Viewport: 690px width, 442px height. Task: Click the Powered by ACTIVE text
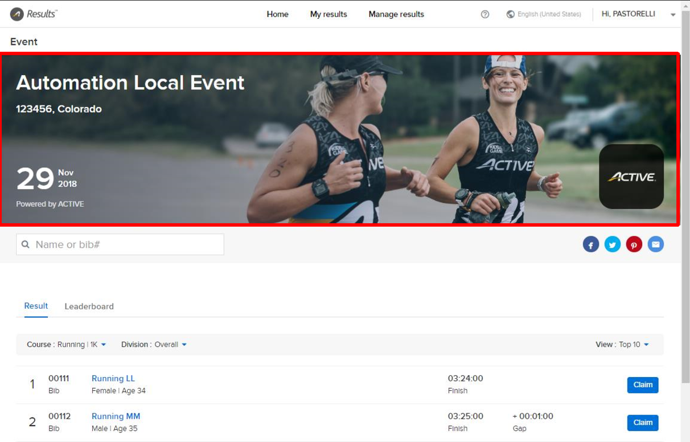[x=50, y=204]
